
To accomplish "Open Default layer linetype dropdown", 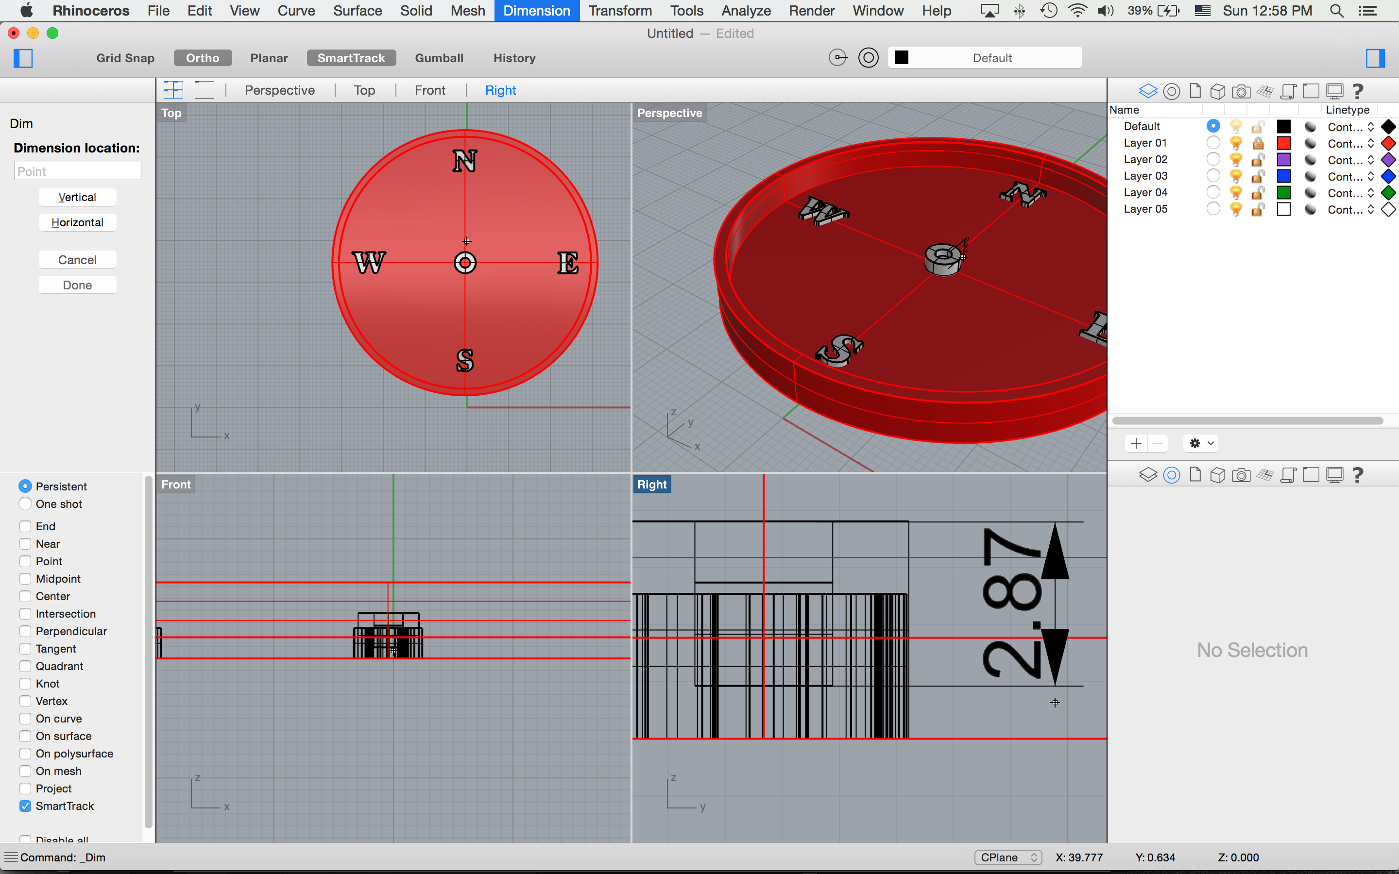I will point(1350,127).
